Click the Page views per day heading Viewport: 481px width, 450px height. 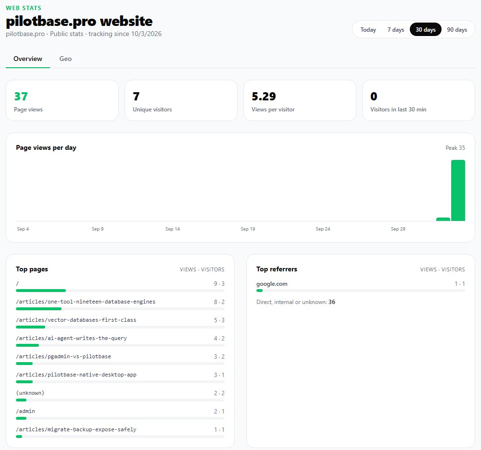tap(46, 147)
